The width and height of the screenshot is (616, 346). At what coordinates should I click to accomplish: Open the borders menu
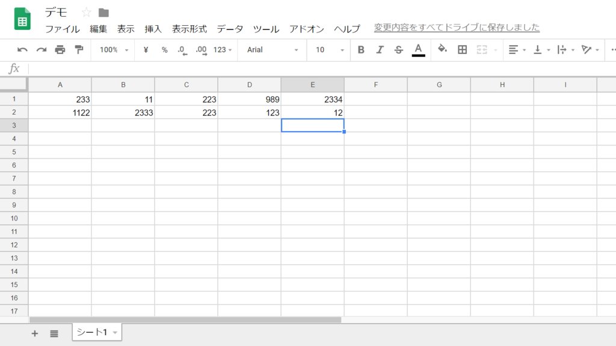[461, 50]
